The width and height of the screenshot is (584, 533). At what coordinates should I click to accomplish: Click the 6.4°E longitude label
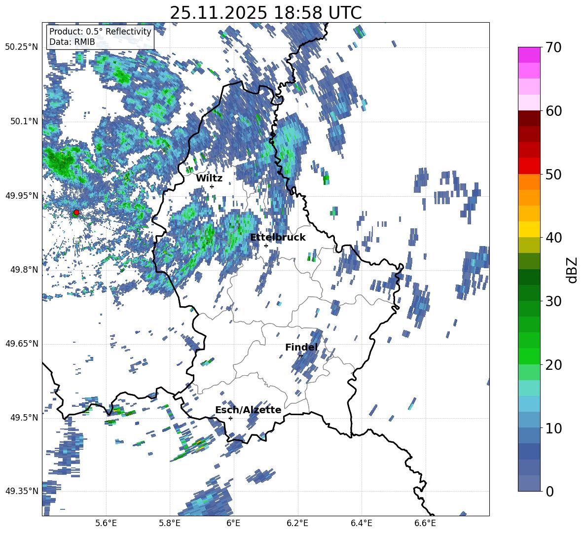[361, 523]
